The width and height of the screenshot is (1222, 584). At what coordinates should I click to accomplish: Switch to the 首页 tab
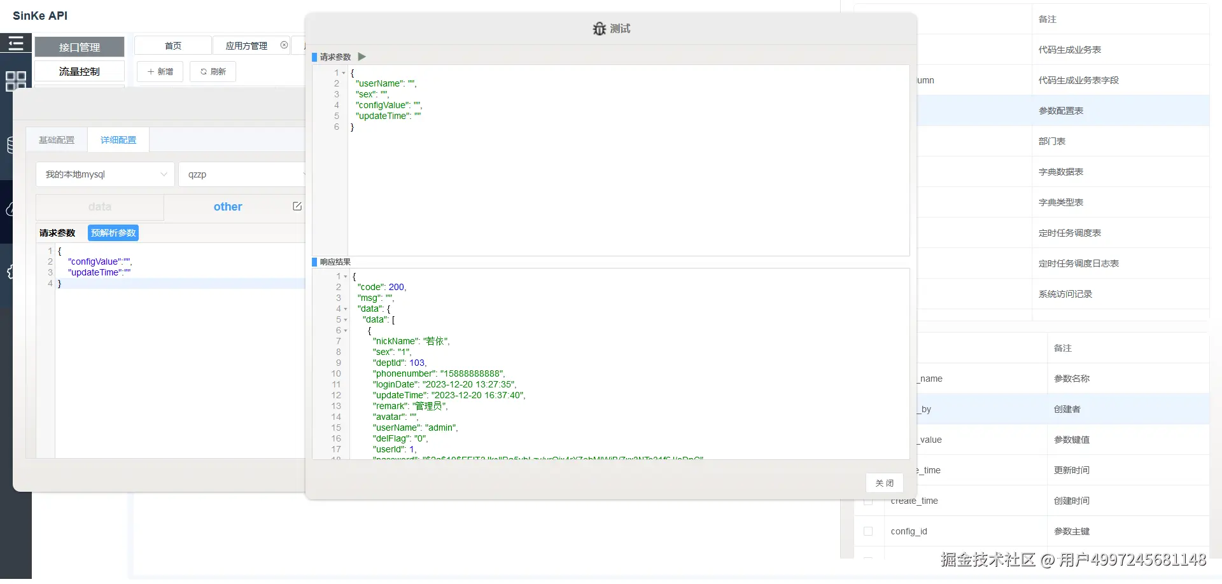click(173, 45)
